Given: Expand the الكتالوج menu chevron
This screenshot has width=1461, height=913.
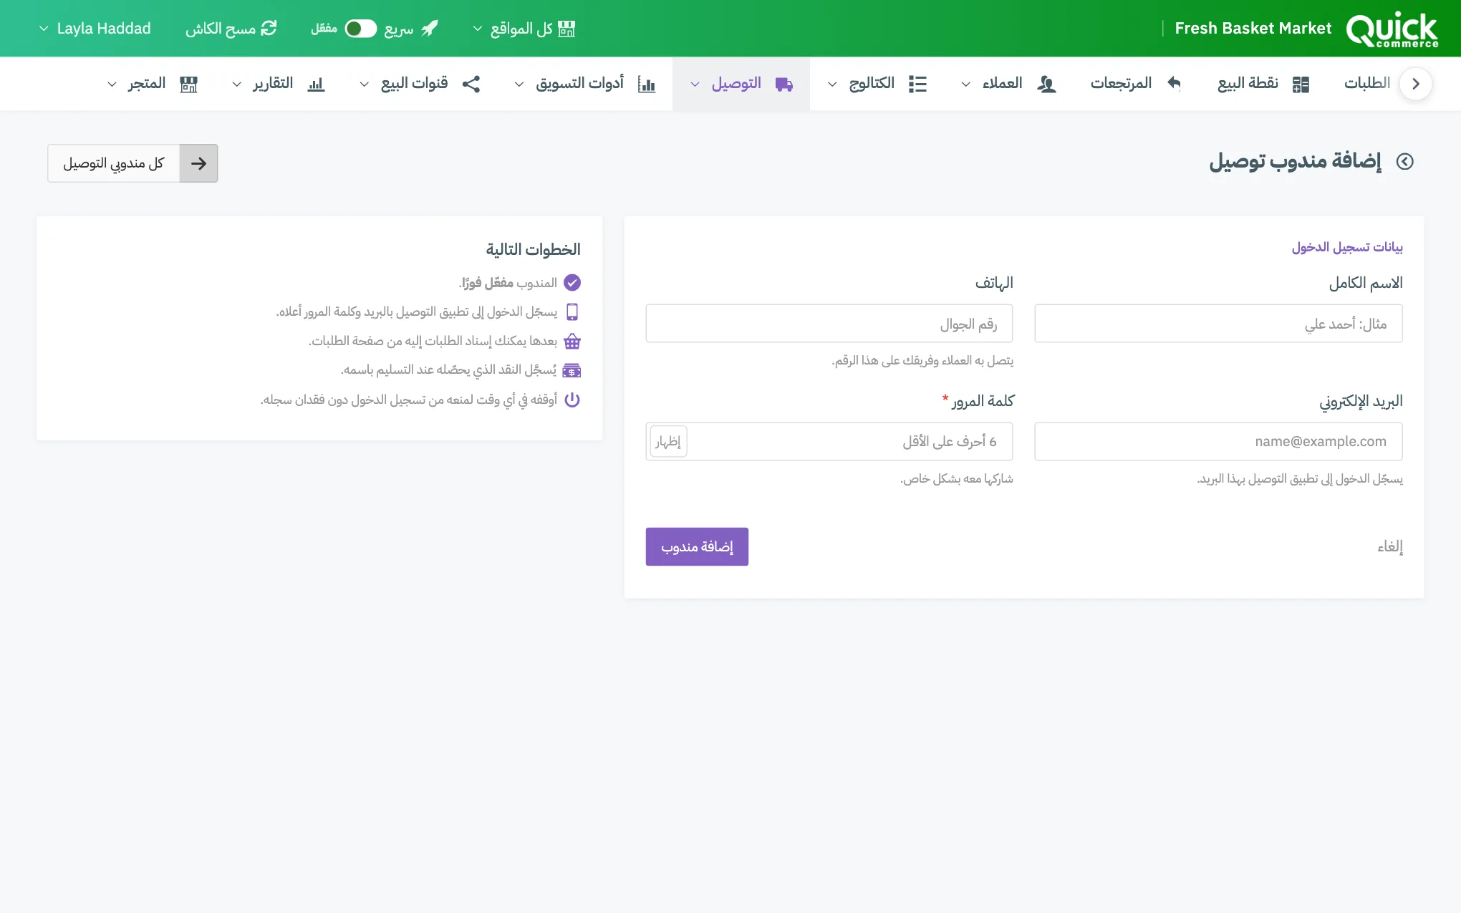Looking at the screenshot, I should [x=832, y=84].
